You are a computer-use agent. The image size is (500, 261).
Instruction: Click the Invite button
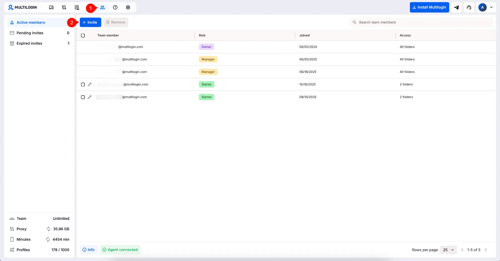click(x=90, y=22)
